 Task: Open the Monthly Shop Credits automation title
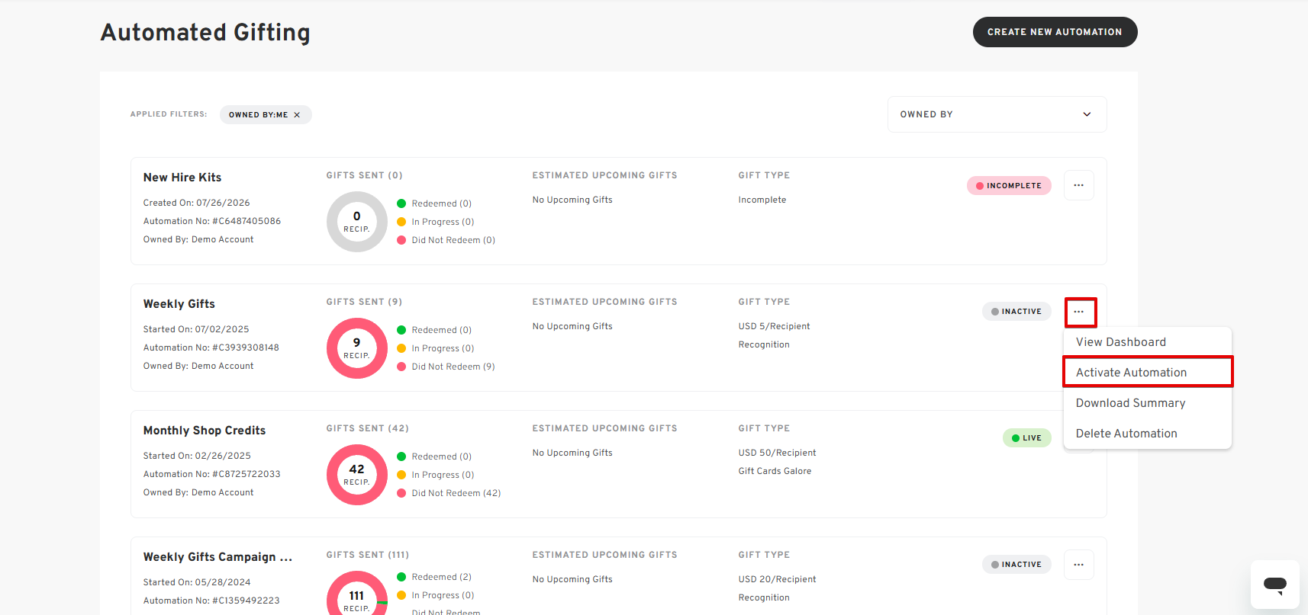click(205, 431)
